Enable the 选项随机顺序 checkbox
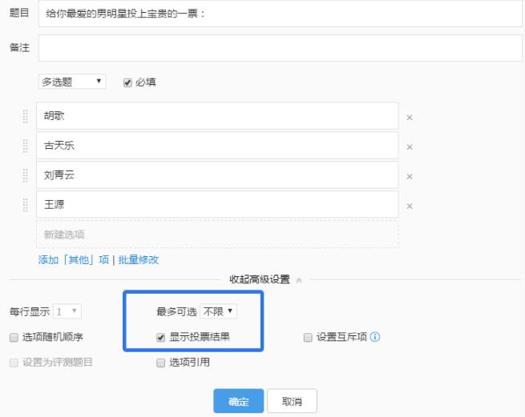Image resolution: width=525 pixels, height=417 pixels. coord(14,337)
